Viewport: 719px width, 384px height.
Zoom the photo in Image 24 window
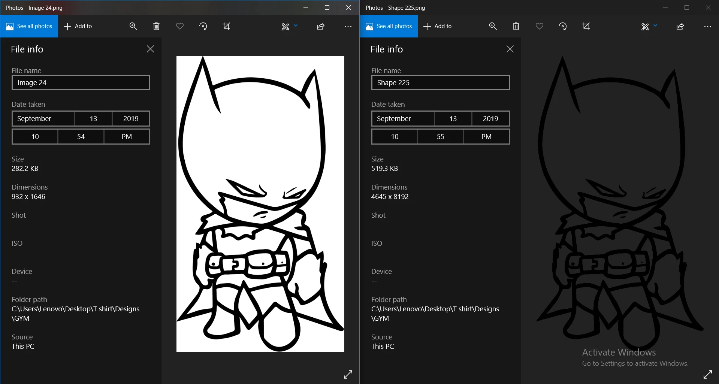tap(133, 26)
